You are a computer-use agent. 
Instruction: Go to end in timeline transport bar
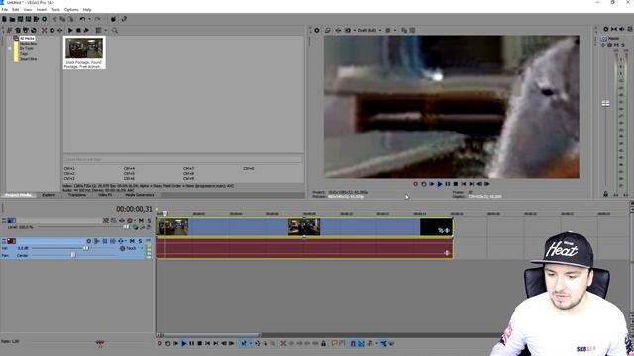216,343
